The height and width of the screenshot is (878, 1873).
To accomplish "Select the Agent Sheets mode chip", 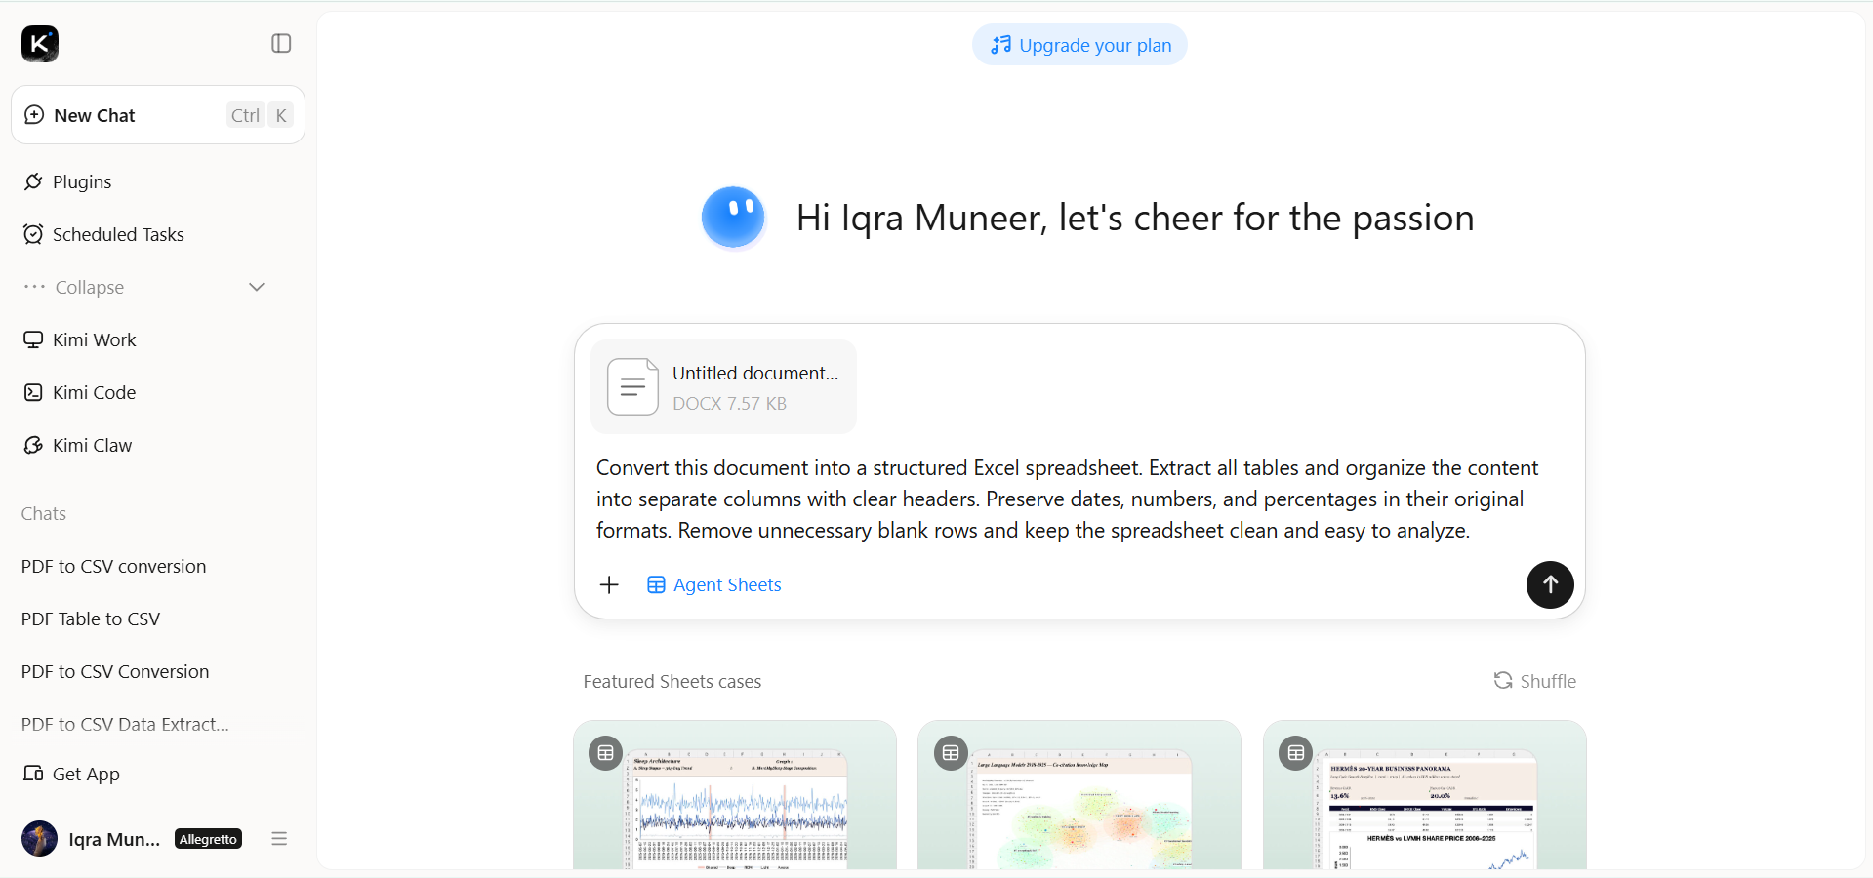I will [x=714, y=584].
